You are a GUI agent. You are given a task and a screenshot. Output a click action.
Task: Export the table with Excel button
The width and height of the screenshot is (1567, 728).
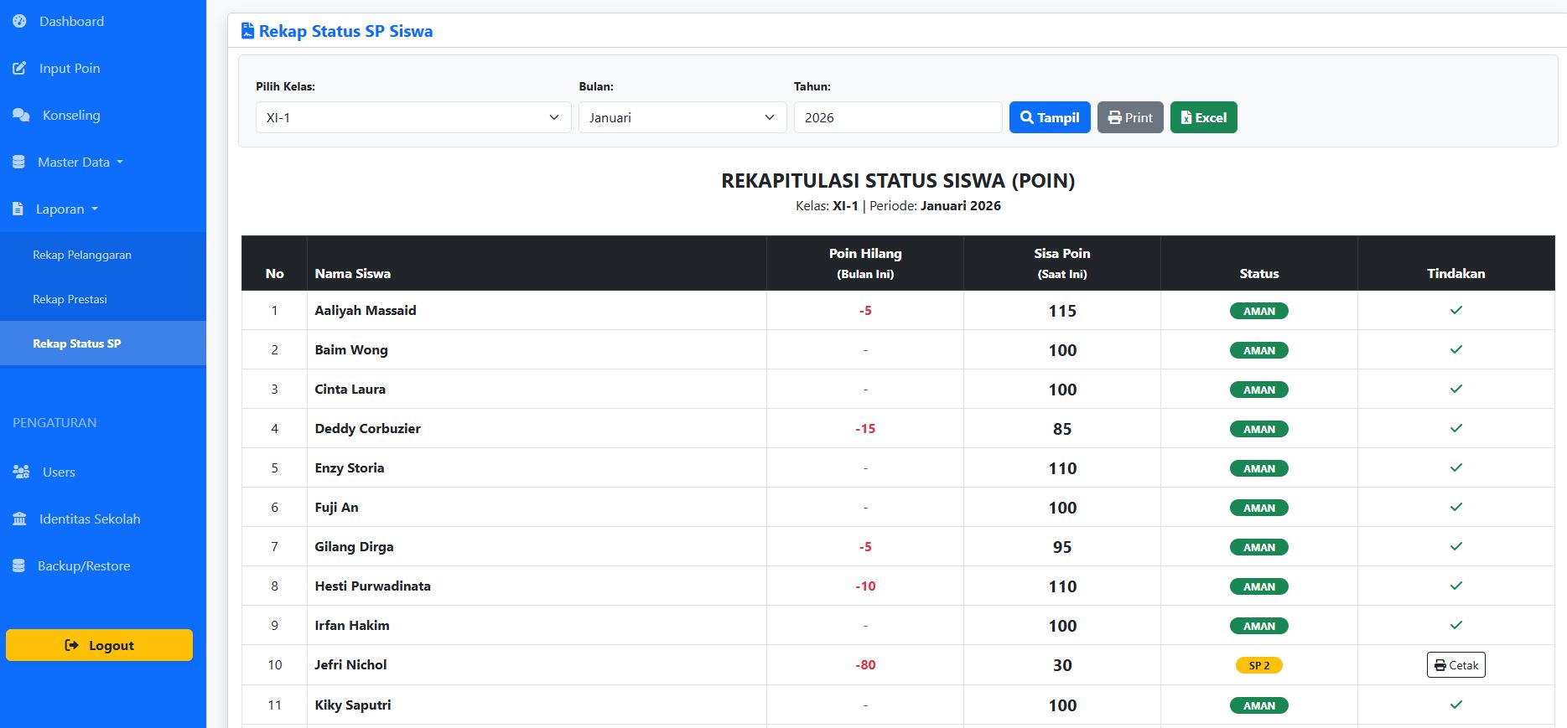(1203, 117)
